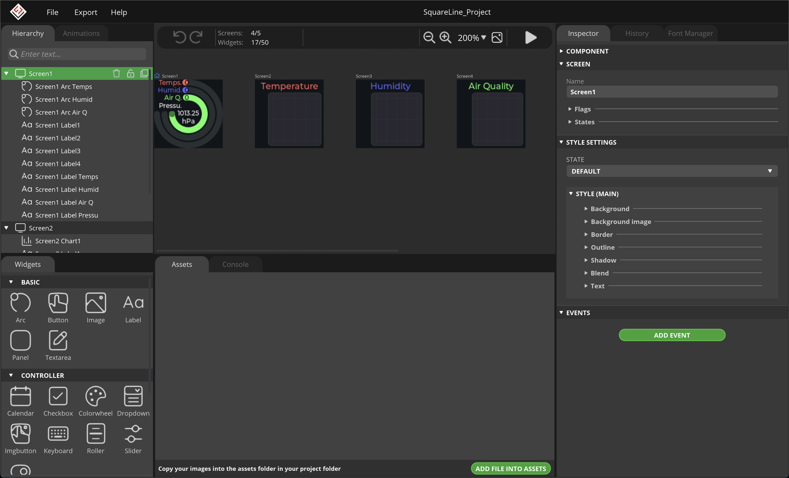Click the ADD EVENT button
Screen dimensions: 789x478
[672, 335]
